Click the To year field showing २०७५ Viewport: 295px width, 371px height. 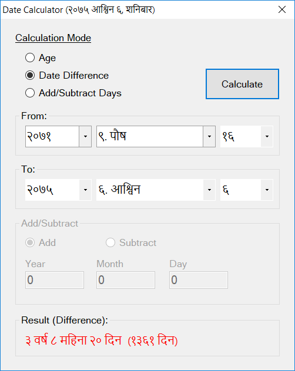tap(52, 190)
